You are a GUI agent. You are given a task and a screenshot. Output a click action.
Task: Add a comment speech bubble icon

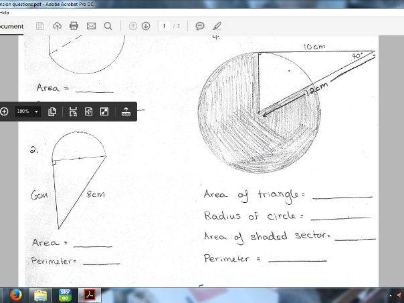coord(200,26)
